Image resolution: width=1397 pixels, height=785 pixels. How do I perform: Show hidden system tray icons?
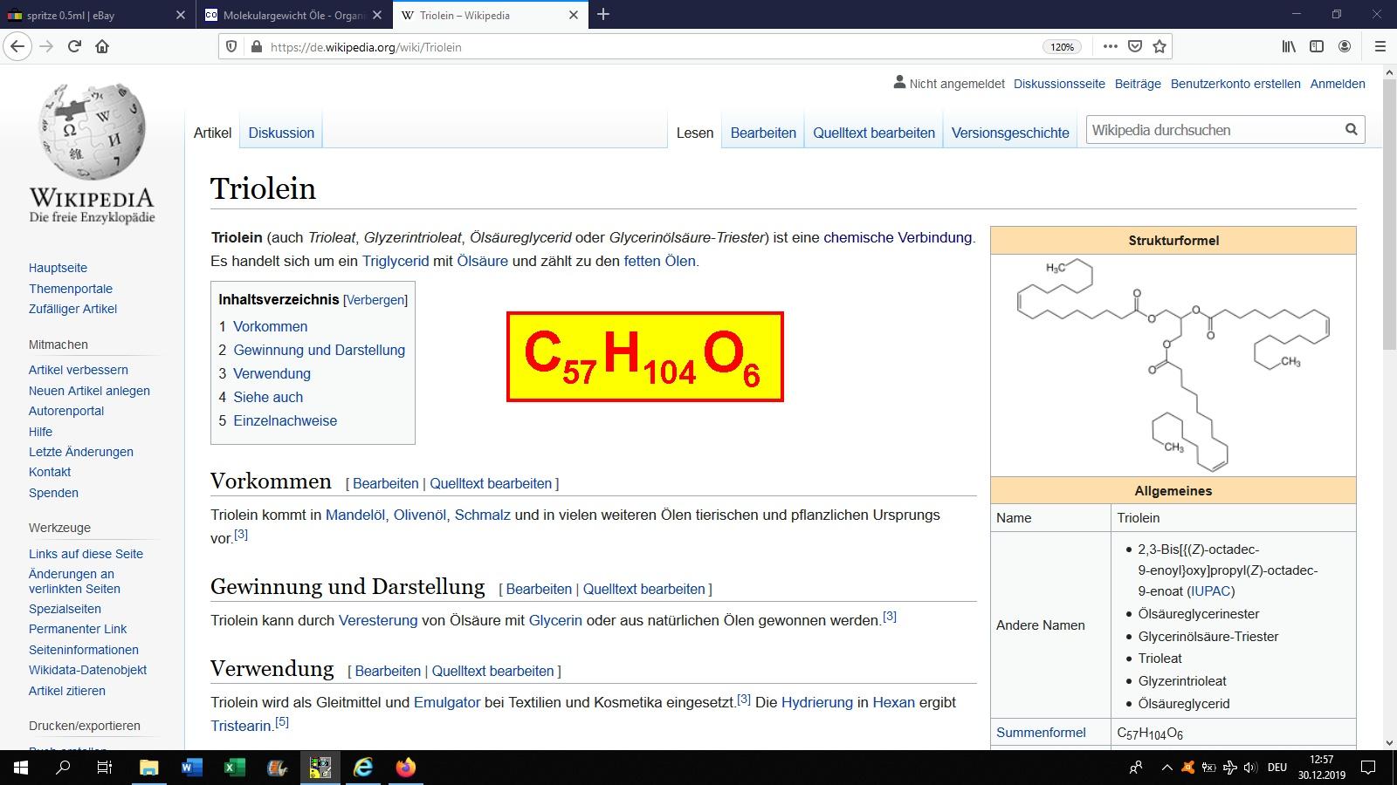click(1166, 768)
